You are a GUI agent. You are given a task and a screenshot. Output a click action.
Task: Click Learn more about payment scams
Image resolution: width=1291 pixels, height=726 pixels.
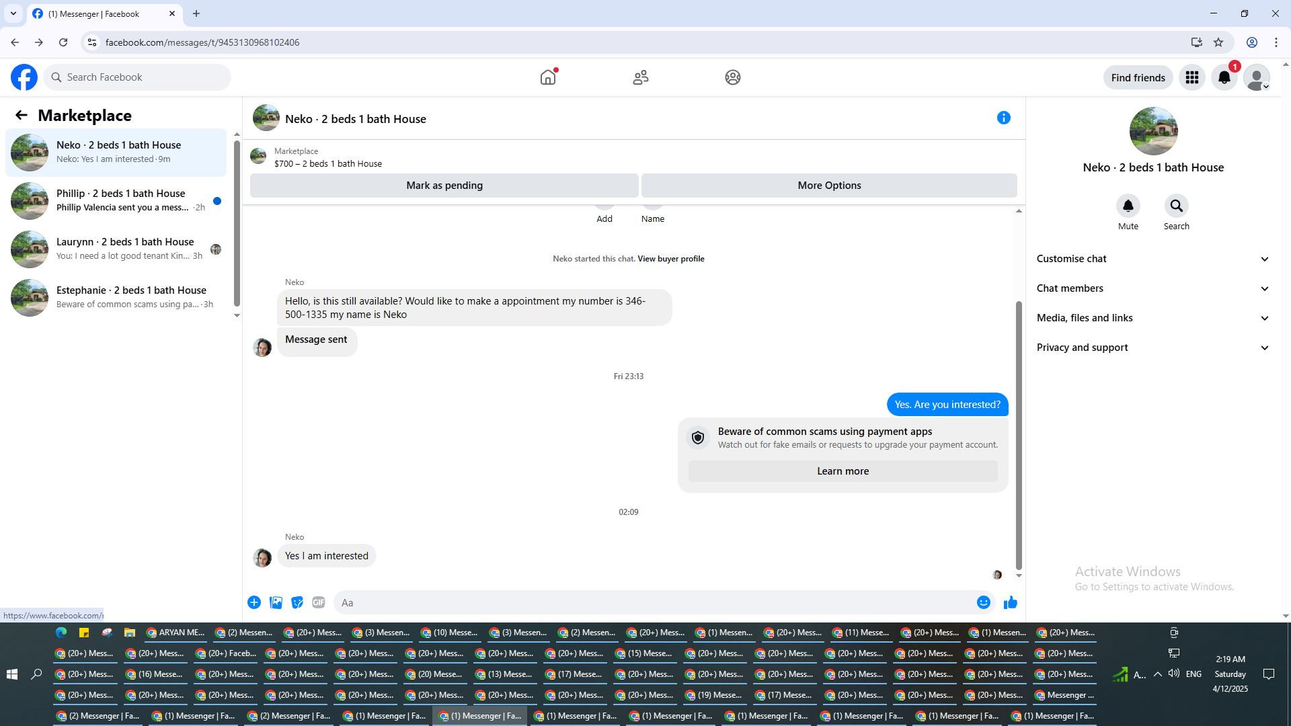click(x=843, y=471)
